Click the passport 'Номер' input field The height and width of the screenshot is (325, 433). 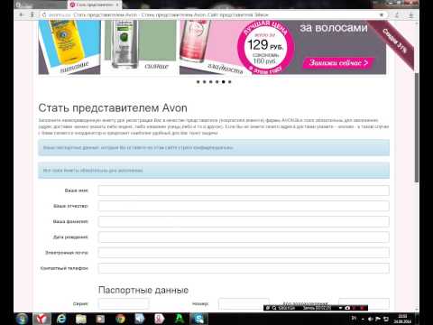(244, 304)
